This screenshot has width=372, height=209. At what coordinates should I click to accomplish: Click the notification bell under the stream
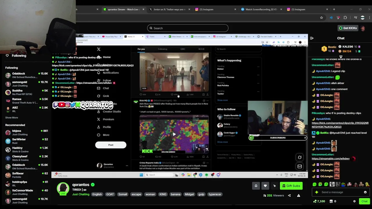[256, 186]
